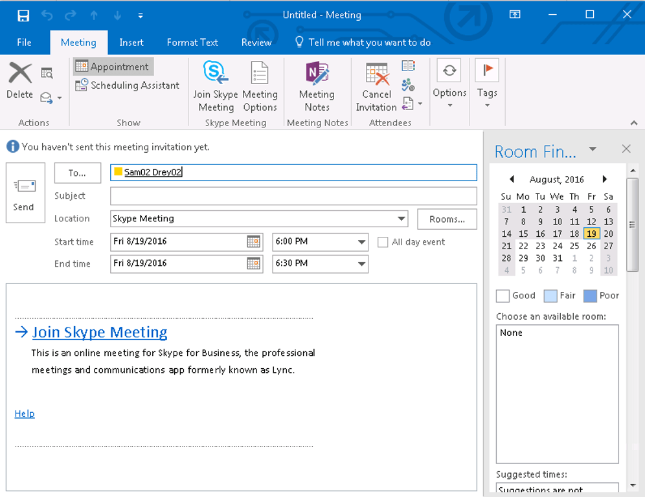
Task: Open the Insert ribbon tab
Action: pyautogui.click(x=131, y=42)
